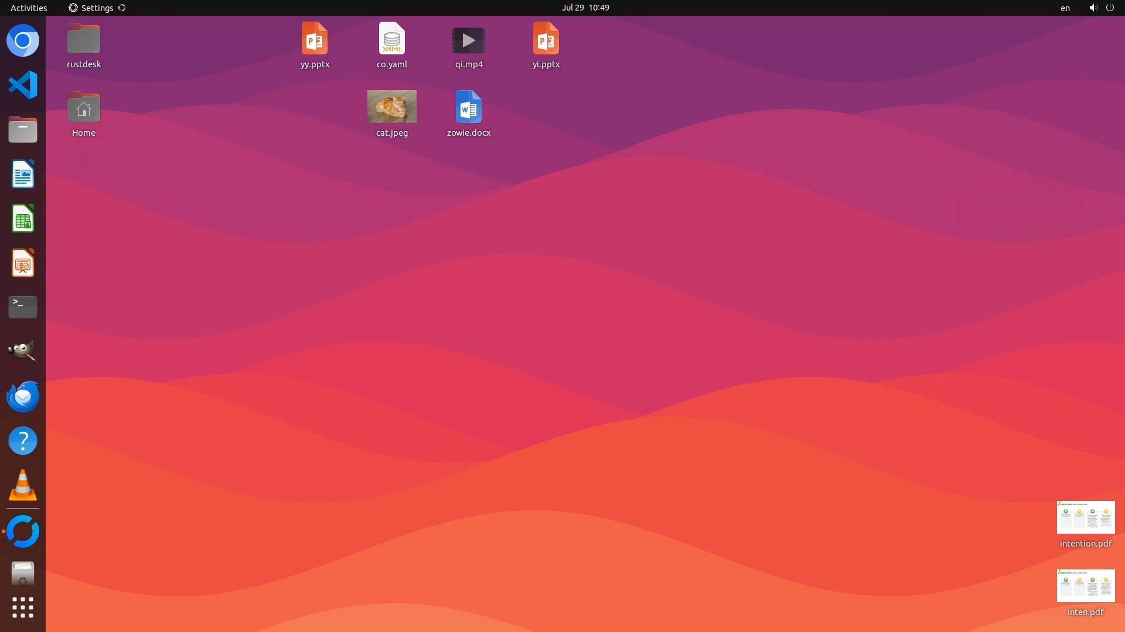Image resolution: width=1125 pixels, height=632 pixels.
Task: Expand the en input source dropdown
Action: click(x=1065, y=8)
